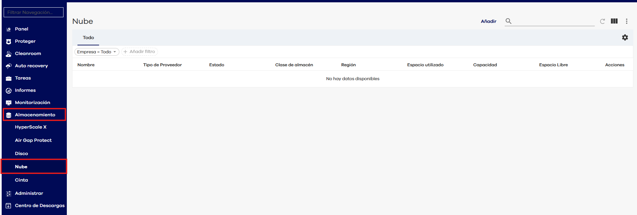Sort by the Región column header
Screen dimensions: 637x215
[x=348, y=65]
